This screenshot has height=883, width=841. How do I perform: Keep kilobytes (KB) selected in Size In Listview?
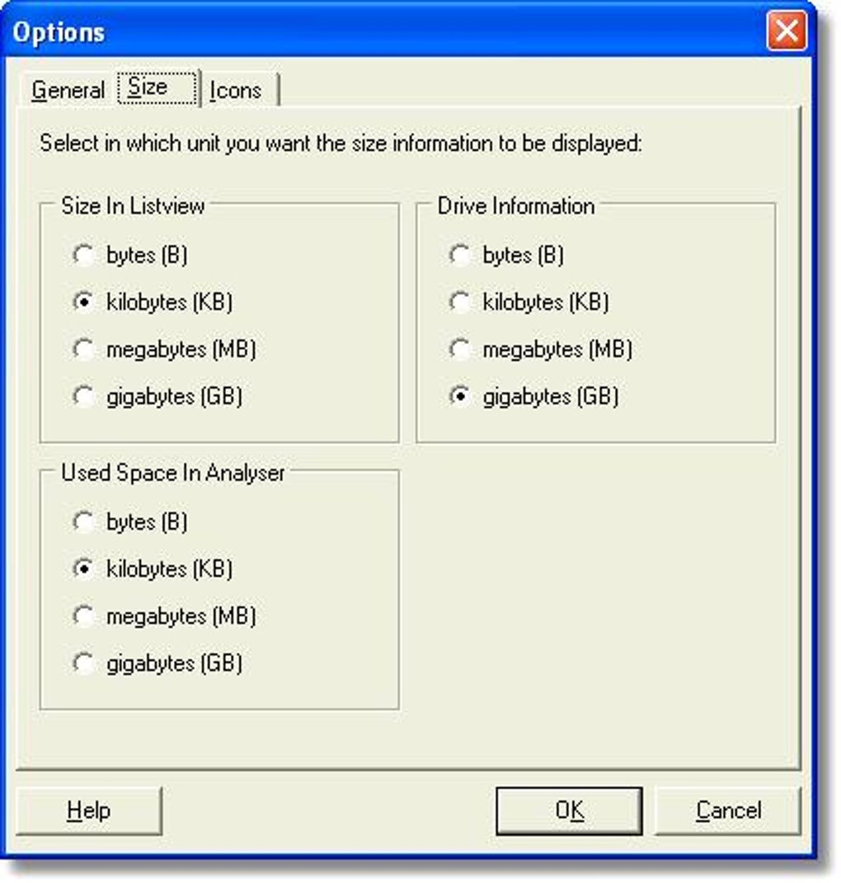click(85, 303)
